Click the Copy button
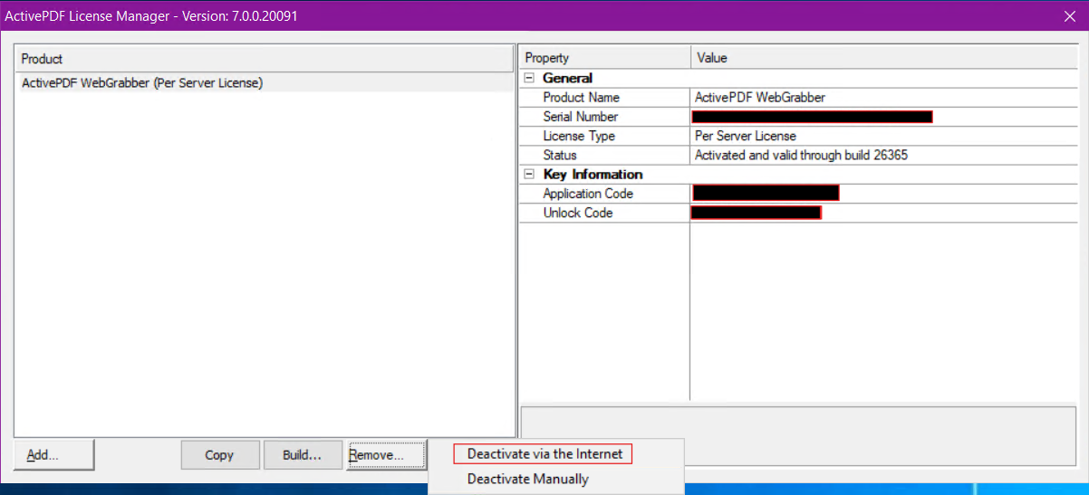1089x495 pixels. (x=220, y=454)
